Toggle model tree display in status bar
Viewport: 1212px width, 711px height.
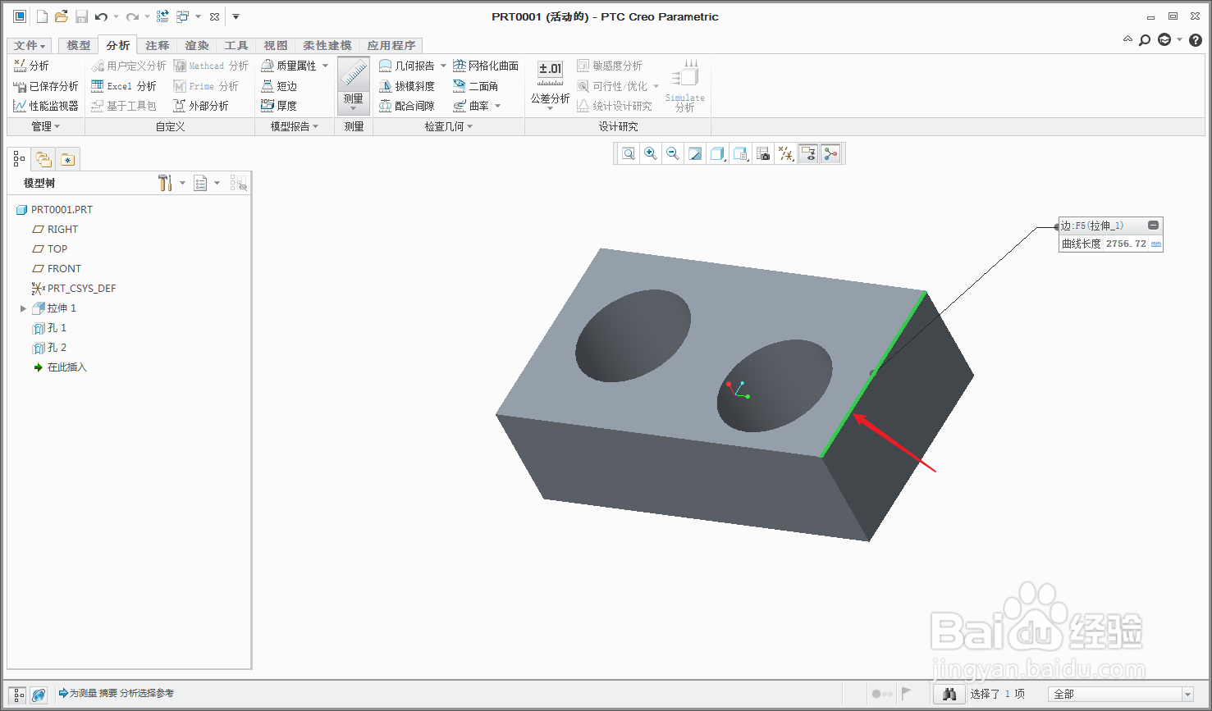(x=18, y=695)
